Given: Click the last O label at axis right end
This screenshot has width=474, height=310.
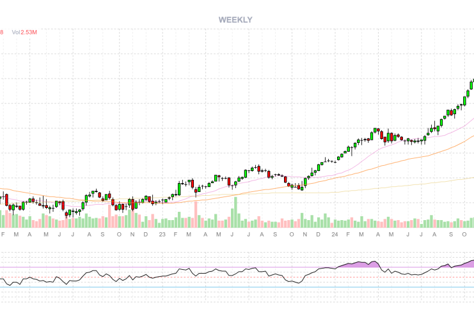Looking at the screenshot, I should coord(465,234).
